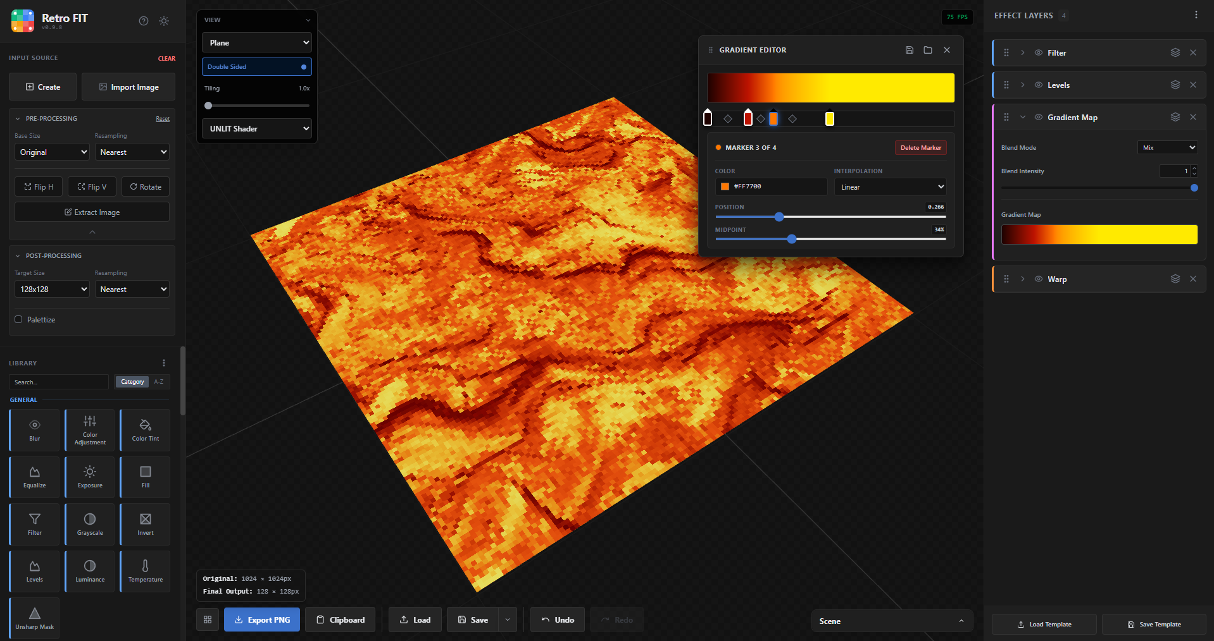Add the Exposure effect
This screenshot has width=1214, height=641.
pos(90,477)
